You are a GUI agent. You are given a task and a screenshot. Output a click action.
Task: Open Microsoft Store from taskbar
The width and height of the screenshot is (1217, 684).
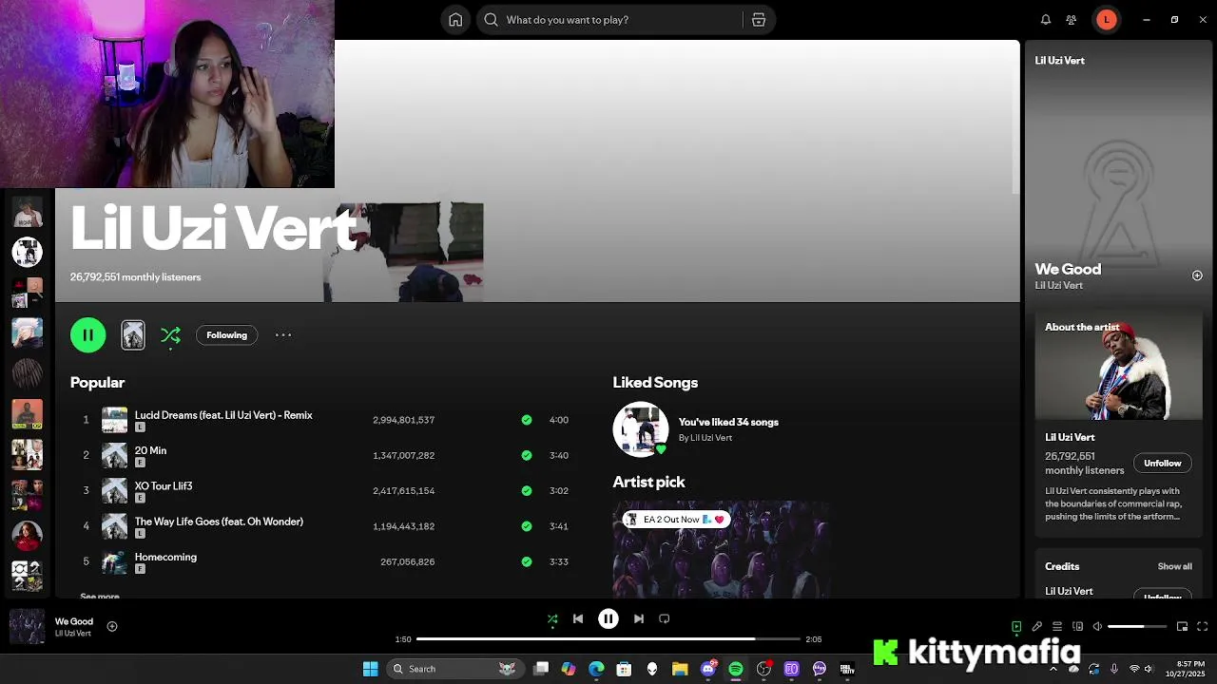coord(624,669)
